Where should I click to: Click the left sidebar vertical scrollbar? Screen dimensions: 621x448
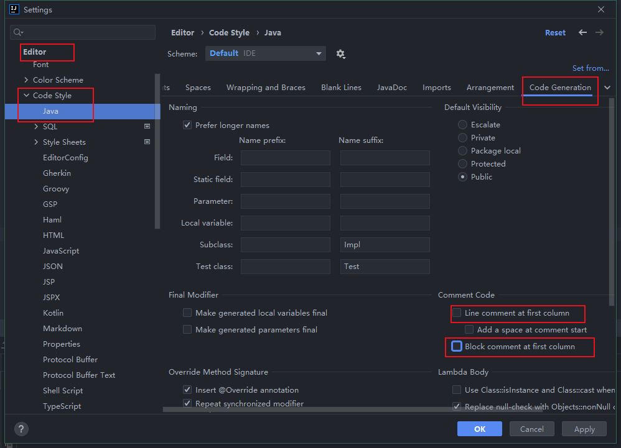point(157,151)
